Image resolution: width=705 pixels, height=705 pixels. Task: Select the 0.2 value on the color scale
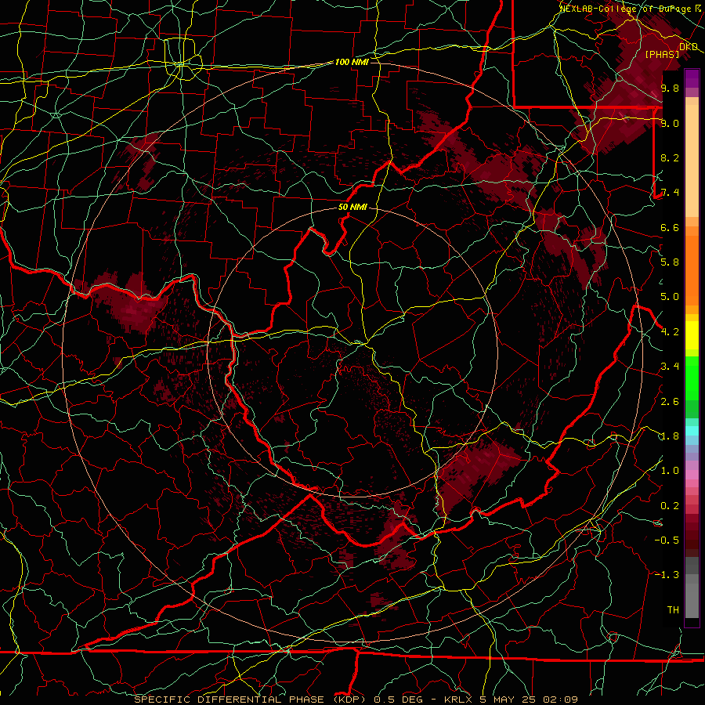670,506
